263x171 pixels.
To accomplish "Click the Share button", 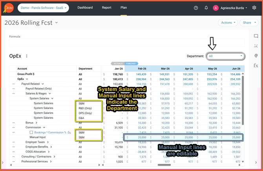I will click(248, 23).
